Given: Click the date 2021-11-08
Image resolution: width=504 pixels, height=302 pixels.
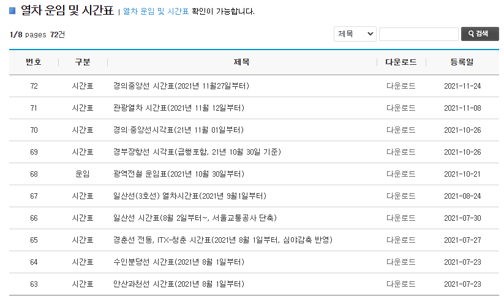Looking at the screenshot, I should point(462,108).
